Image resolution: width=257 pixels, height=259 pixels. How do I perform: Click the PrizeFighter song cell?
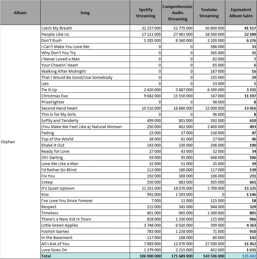[85, 102]
